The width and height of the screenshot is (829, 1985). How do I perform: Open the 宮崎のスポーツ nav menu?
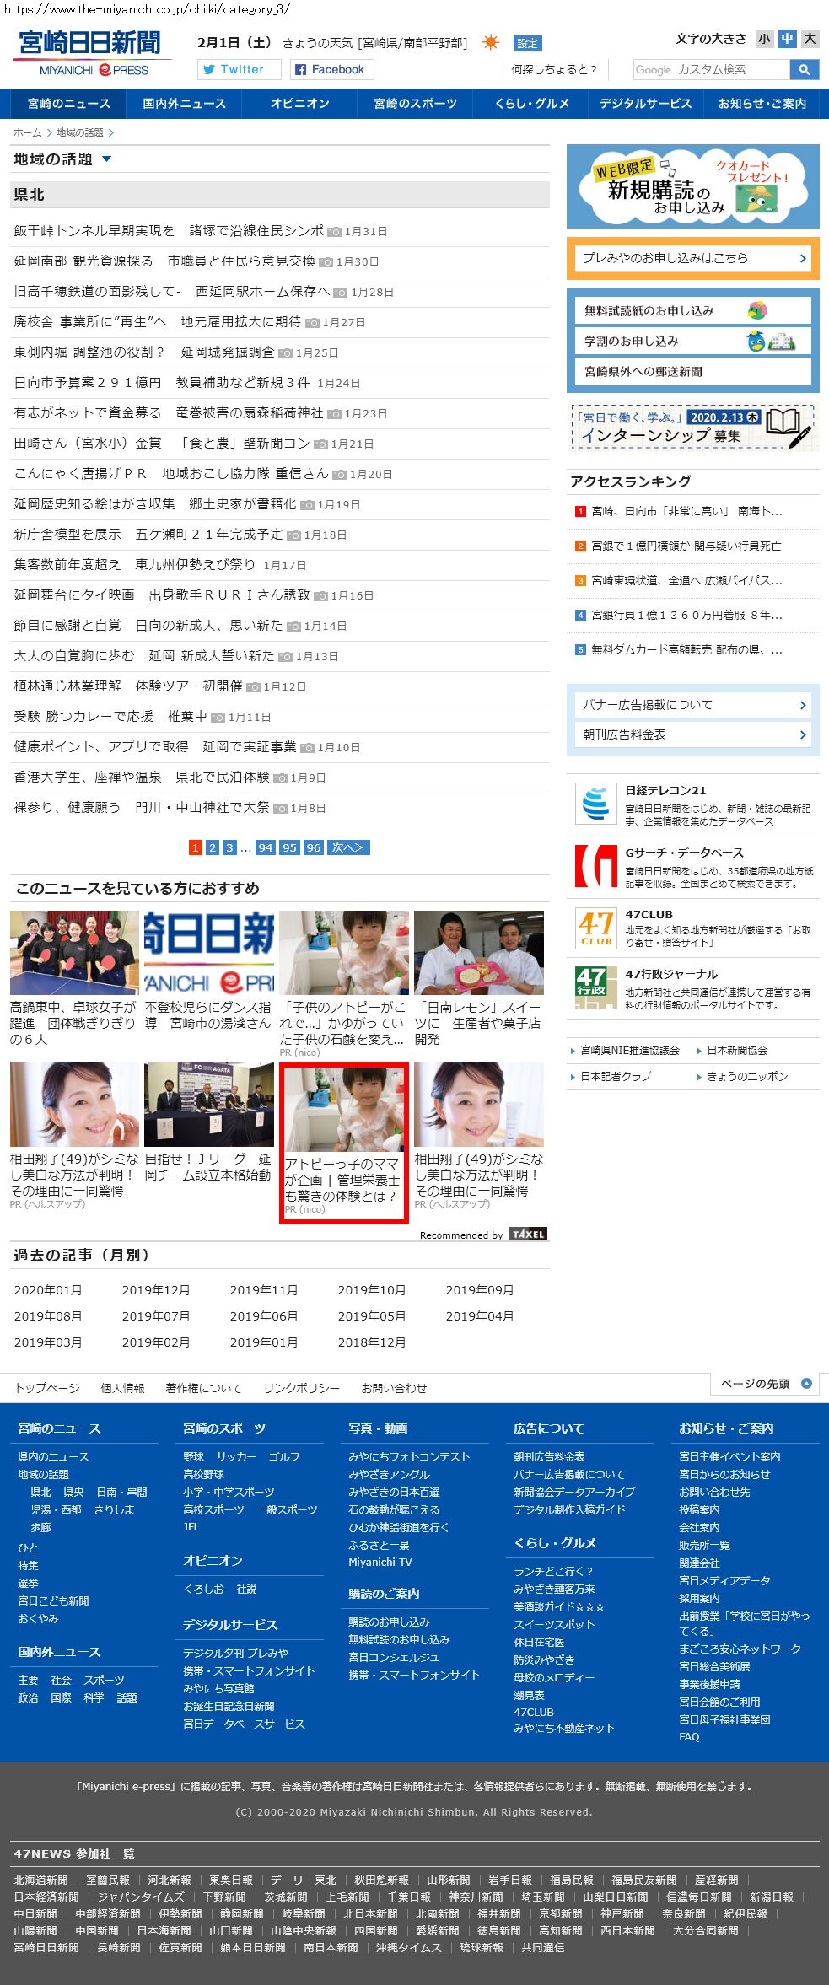(415, 104)
